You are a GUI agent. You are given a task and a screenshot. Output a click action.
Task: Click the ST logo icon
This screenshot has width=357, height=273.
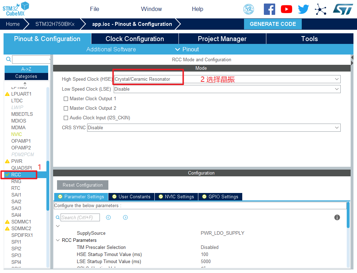342,9
